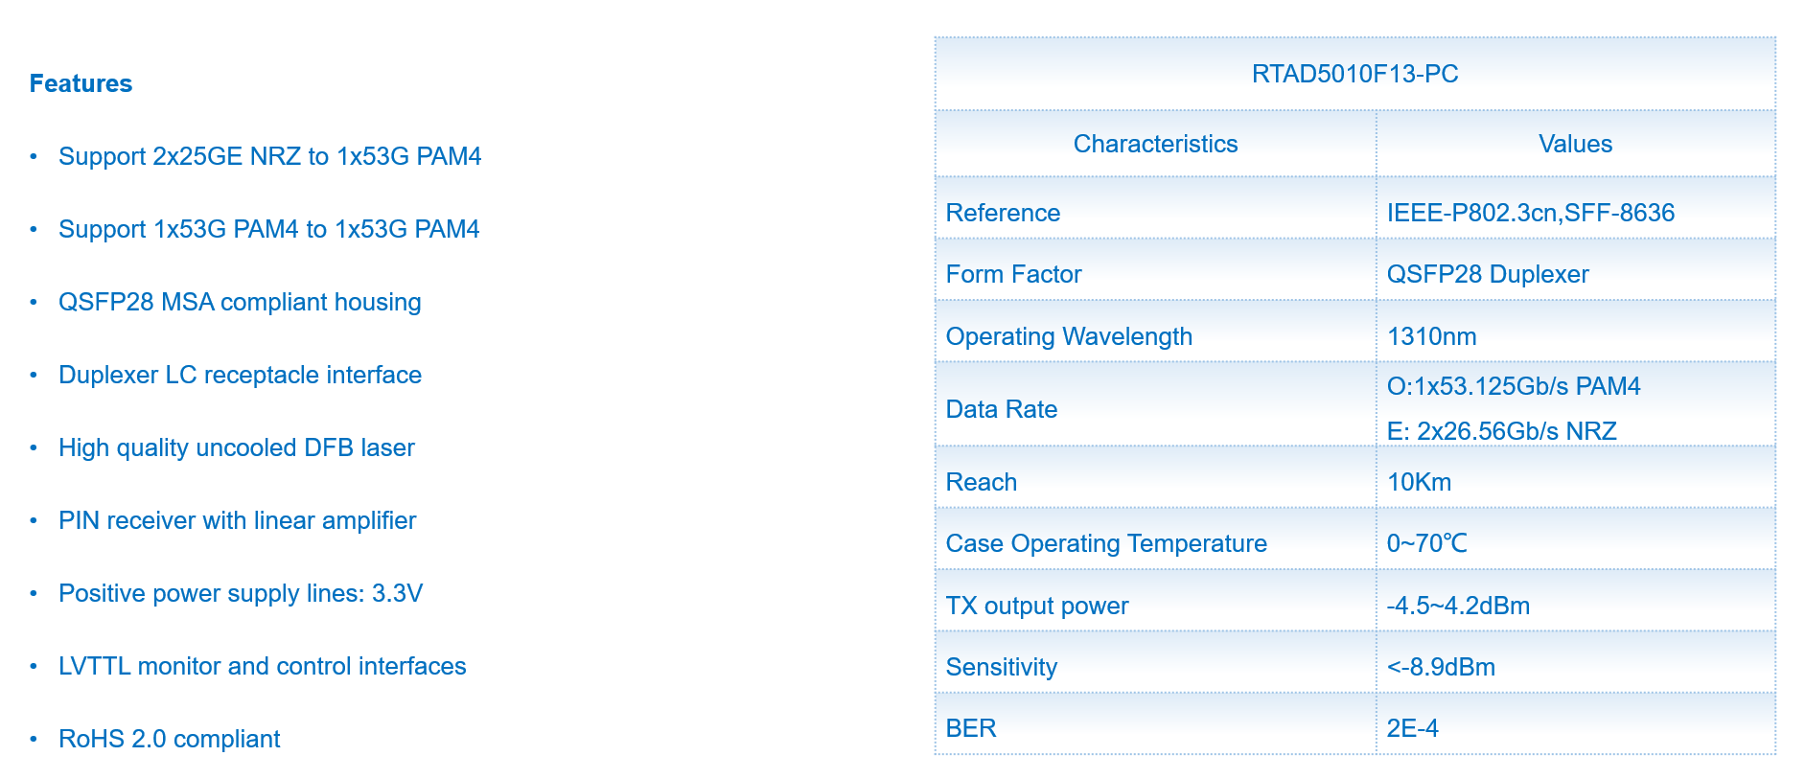Click the RTAD5010F13-PC table title
1806x779 pixels.
pyautogui.click(x=1354, y=74)
